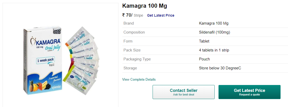Select the Packaging Type value Pouch

[x=204, y=59]
